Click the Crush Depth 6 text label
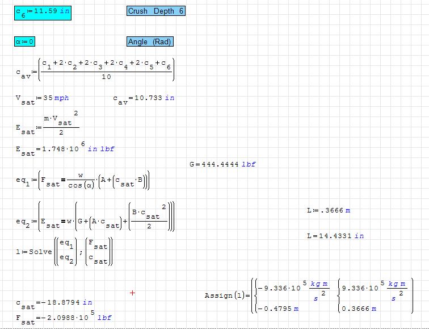The width and height of the screenshot is (429, 329). coord(156,11)
